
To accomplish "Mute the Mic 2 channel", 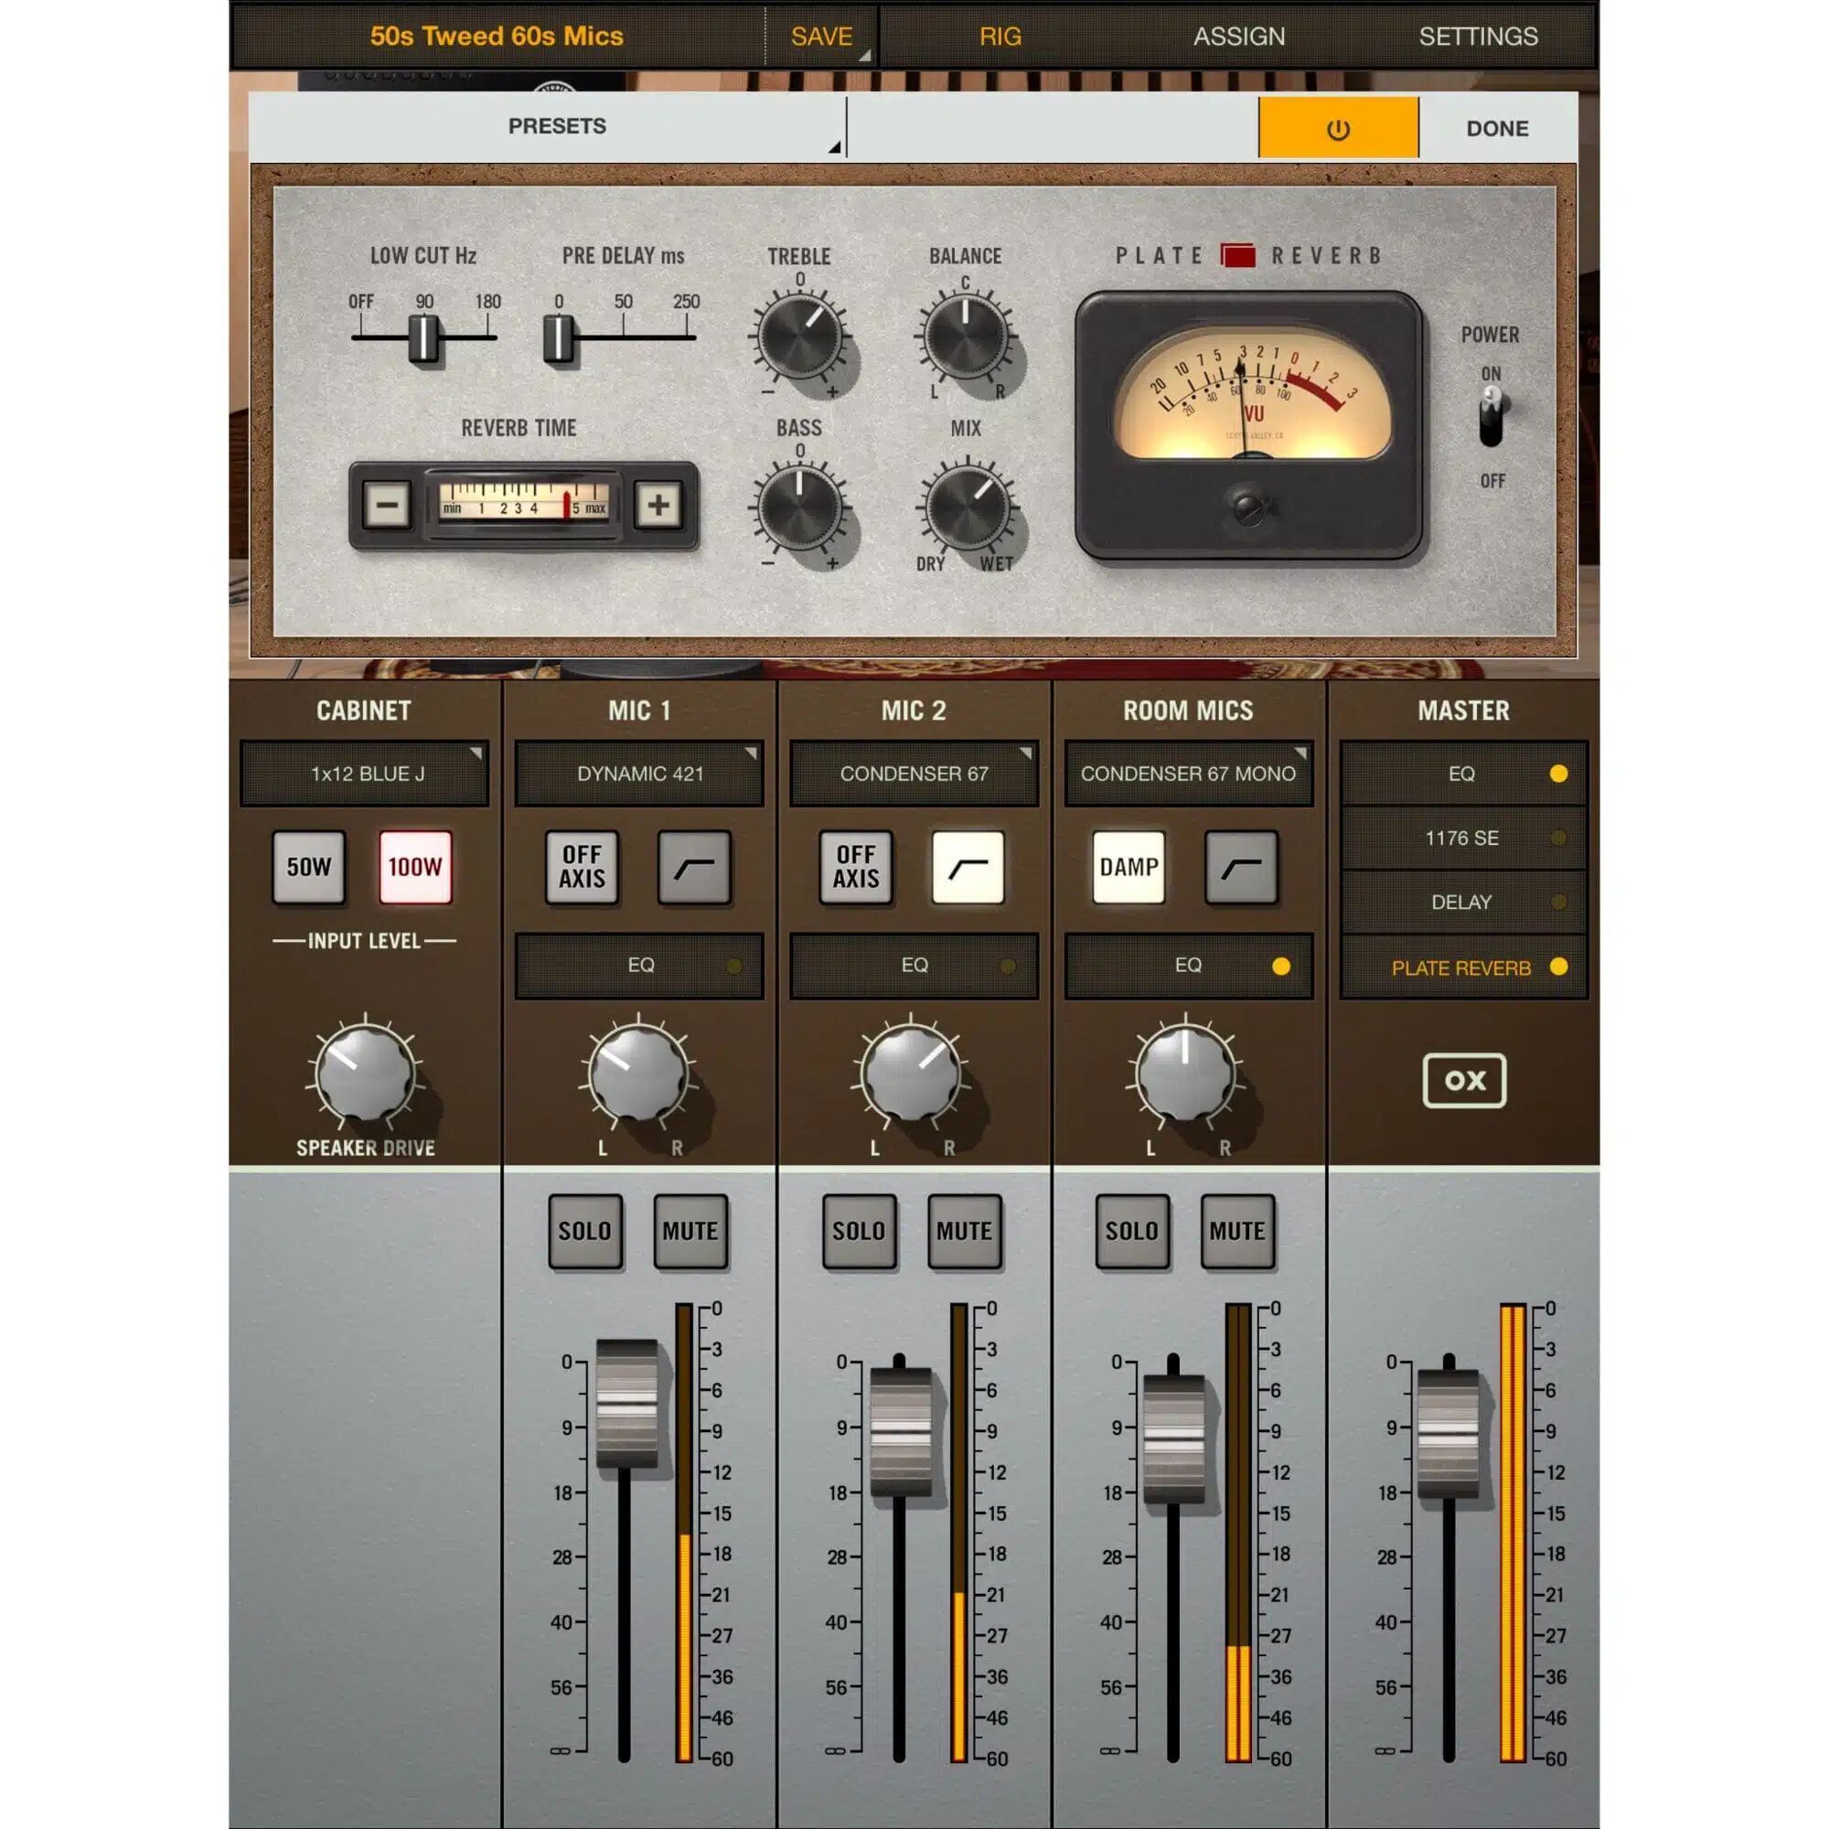I will (x=964, y=1231).
